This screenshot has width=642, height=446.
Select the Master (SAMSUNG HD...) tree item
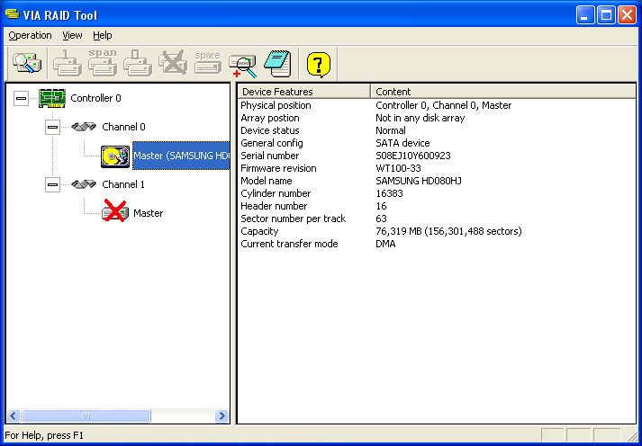pos(181,156)
